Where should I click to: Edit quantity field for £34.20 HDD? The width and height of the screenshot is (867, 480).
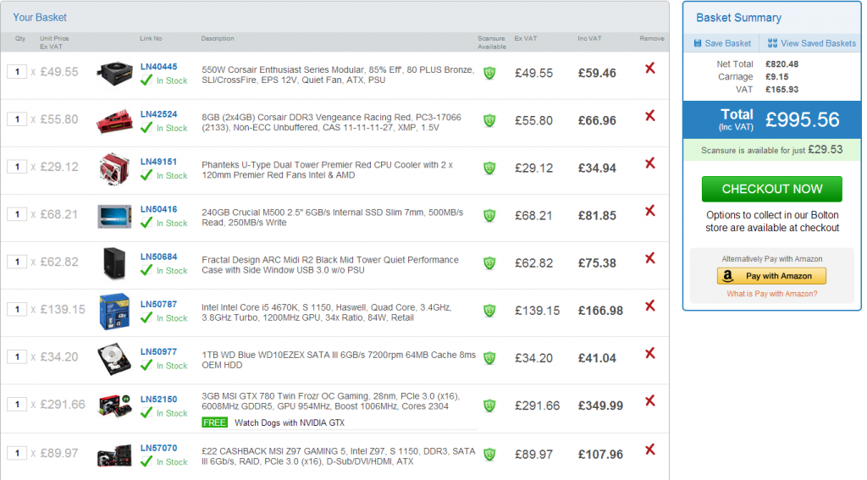[17, 357]
